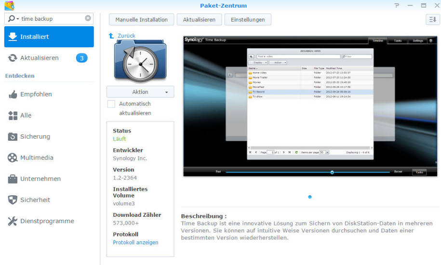This screenshot has height=265, width=441.
Task: Go back with the Zurück link
Action: [x=126, y=36]
